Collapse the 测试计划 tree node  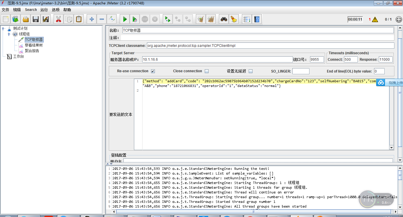pyautogui.click(x=3, y=29)
